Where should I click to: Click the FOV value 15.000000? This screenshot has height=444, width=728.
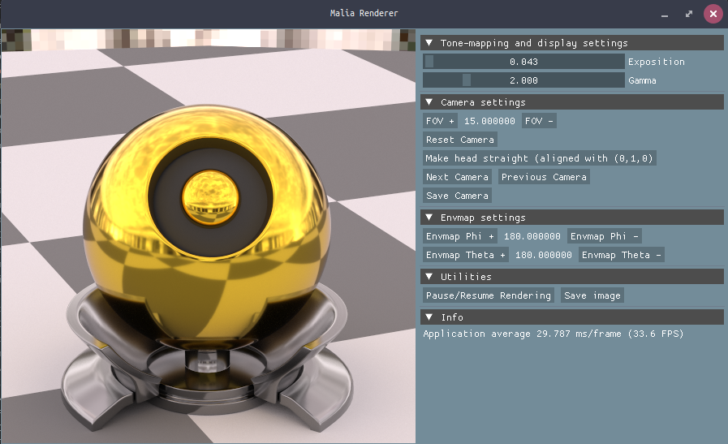489,121
